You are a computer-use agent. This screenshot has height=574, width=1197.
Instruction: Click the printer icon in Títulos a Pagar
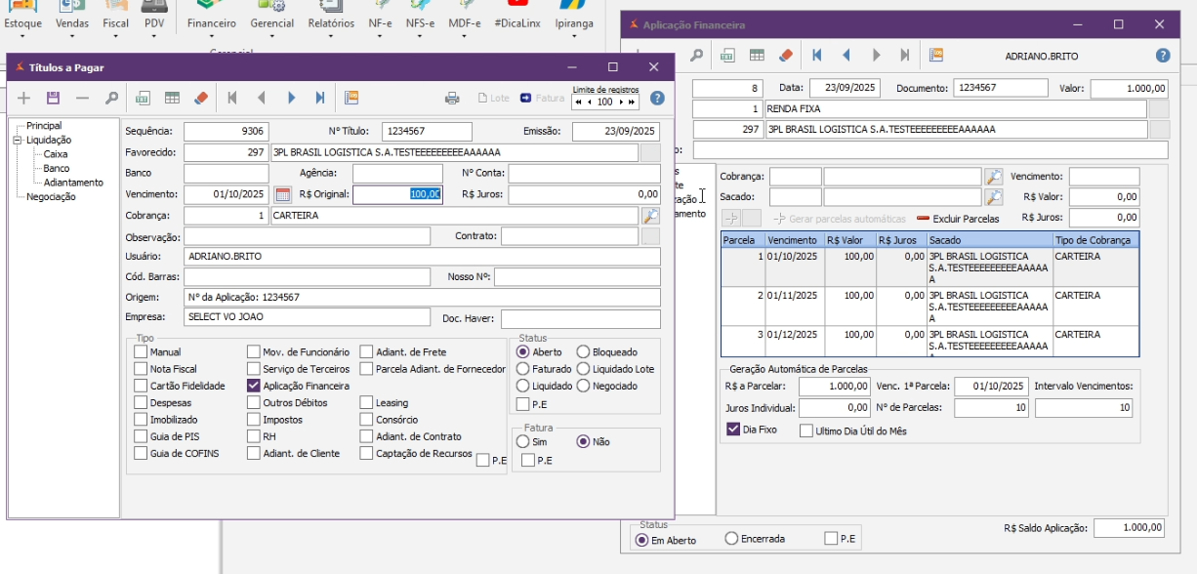[452, 98]
